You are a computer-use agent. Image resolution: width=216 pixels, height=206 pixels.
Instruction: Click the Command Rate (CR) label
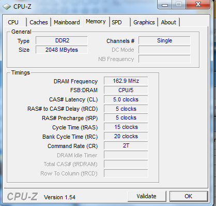pyautogui.click(x=73, y=146)
